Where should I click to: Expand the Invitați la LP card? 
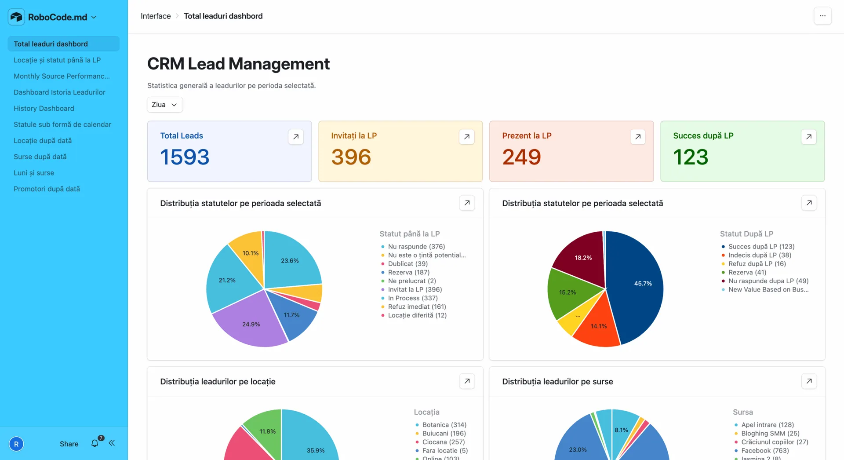(x=467, y=137)
